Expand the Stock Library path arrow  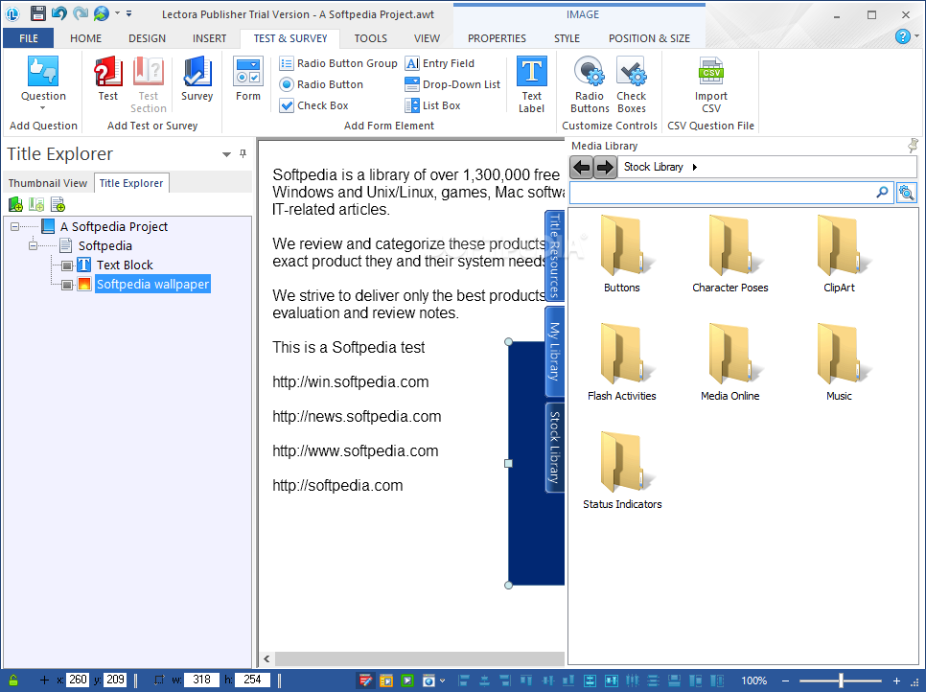[695, 167]
